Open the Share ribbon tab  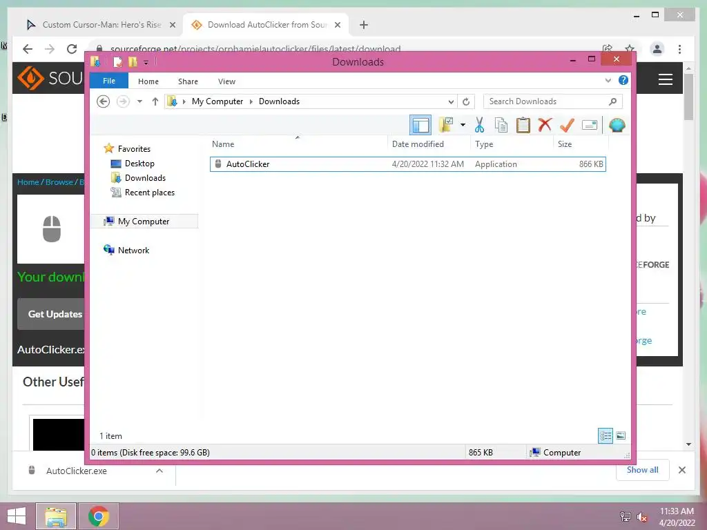click(188, 81)
